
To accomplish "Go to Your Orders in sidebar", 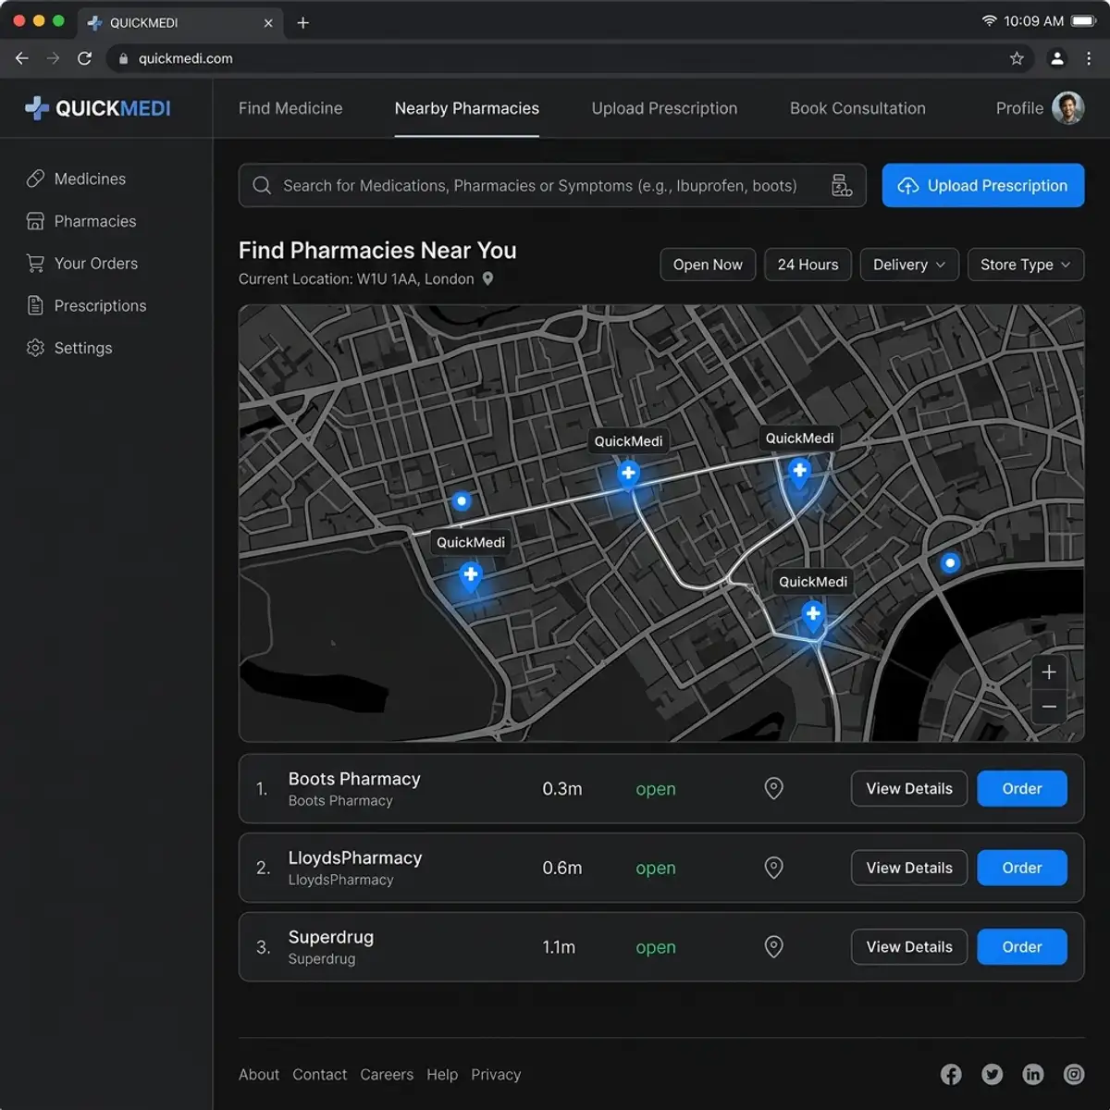I will click(x=82, y=264).
